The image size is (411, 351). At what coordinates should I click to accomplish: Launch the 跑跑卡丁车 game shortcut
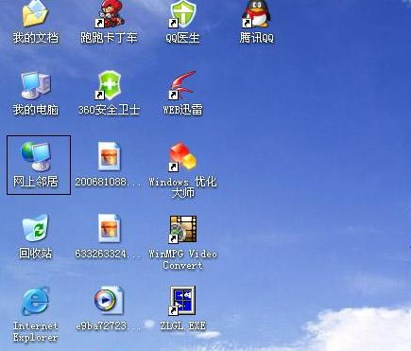point(110,13)
